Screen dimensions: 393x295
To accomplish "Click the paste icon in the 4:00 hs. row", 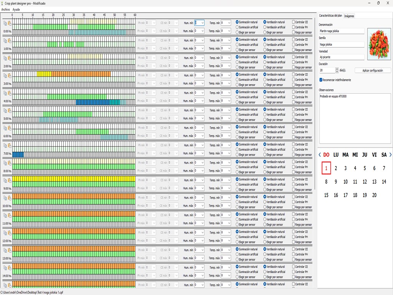I will 10,93.
